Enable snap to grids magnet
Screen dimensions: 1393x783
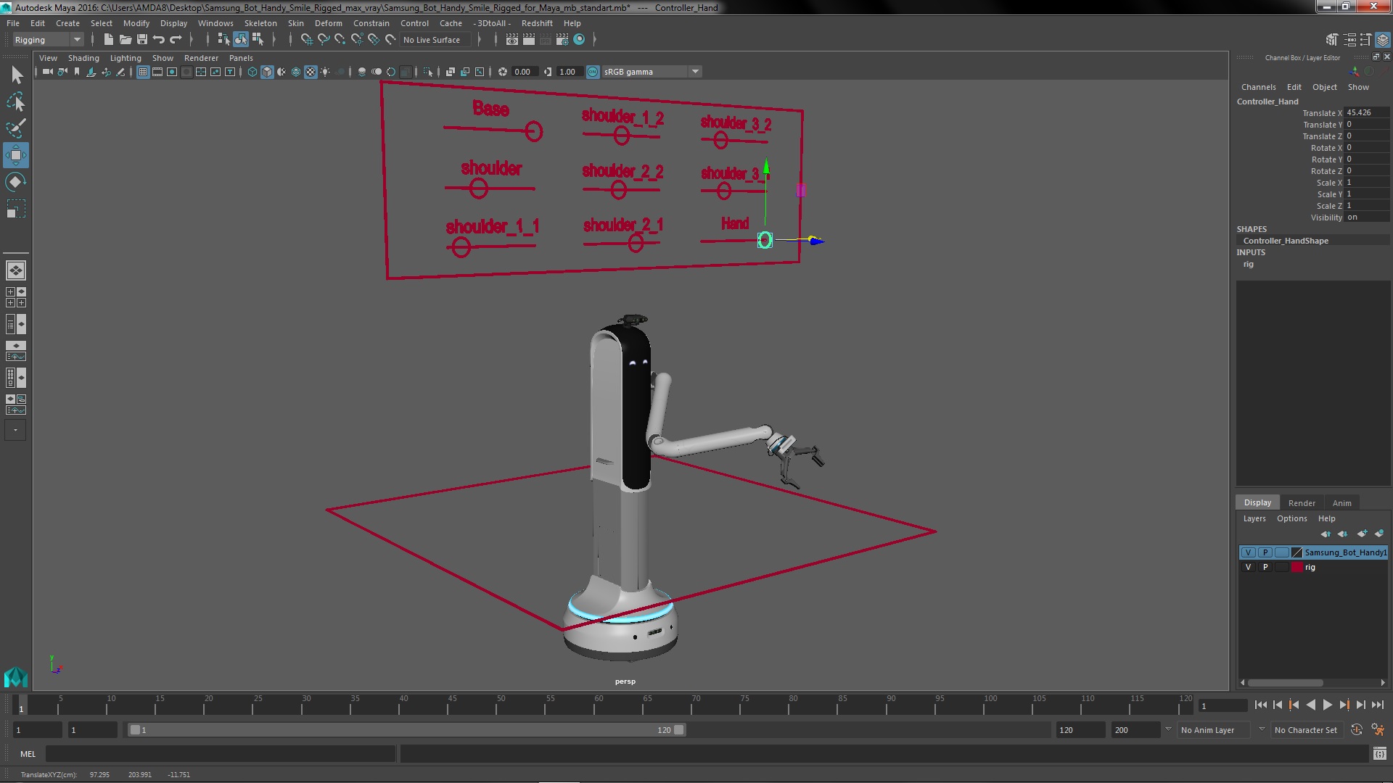(307, 39)
